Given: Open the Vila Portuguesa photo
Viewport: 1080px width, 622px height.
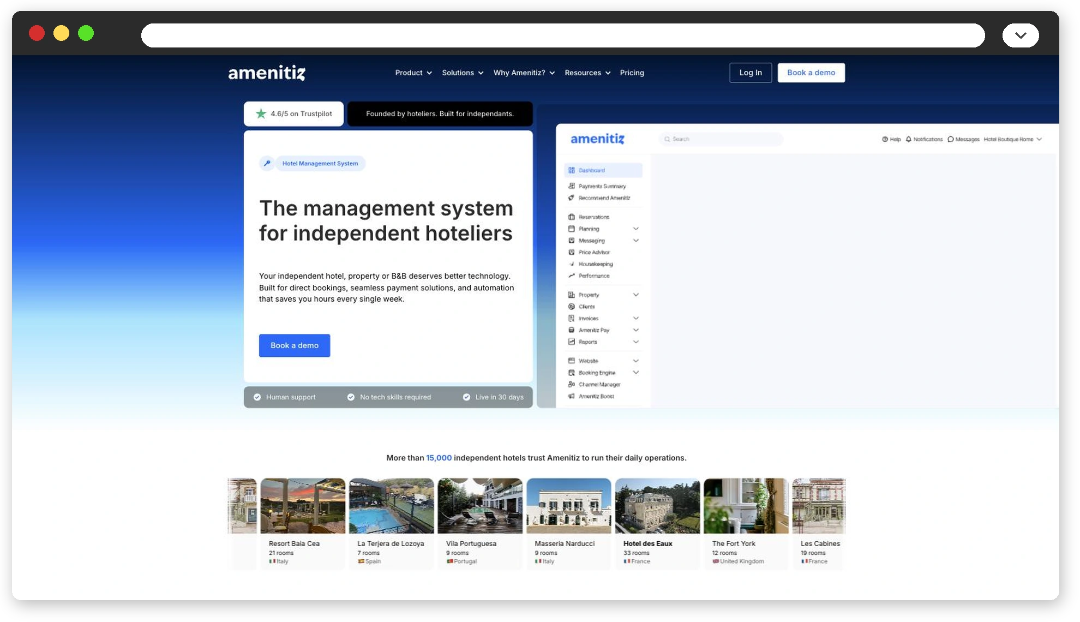Looking at the screenshot, I should [480, 506].
